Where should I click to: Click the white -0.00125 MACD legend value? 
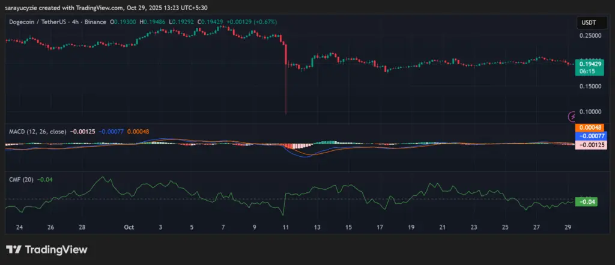[83, 131]
